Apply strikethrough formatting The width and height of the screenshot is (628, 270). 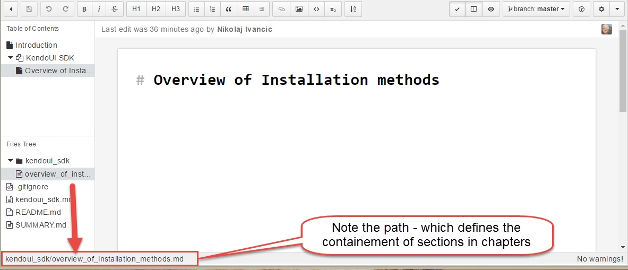coord(115,9)
